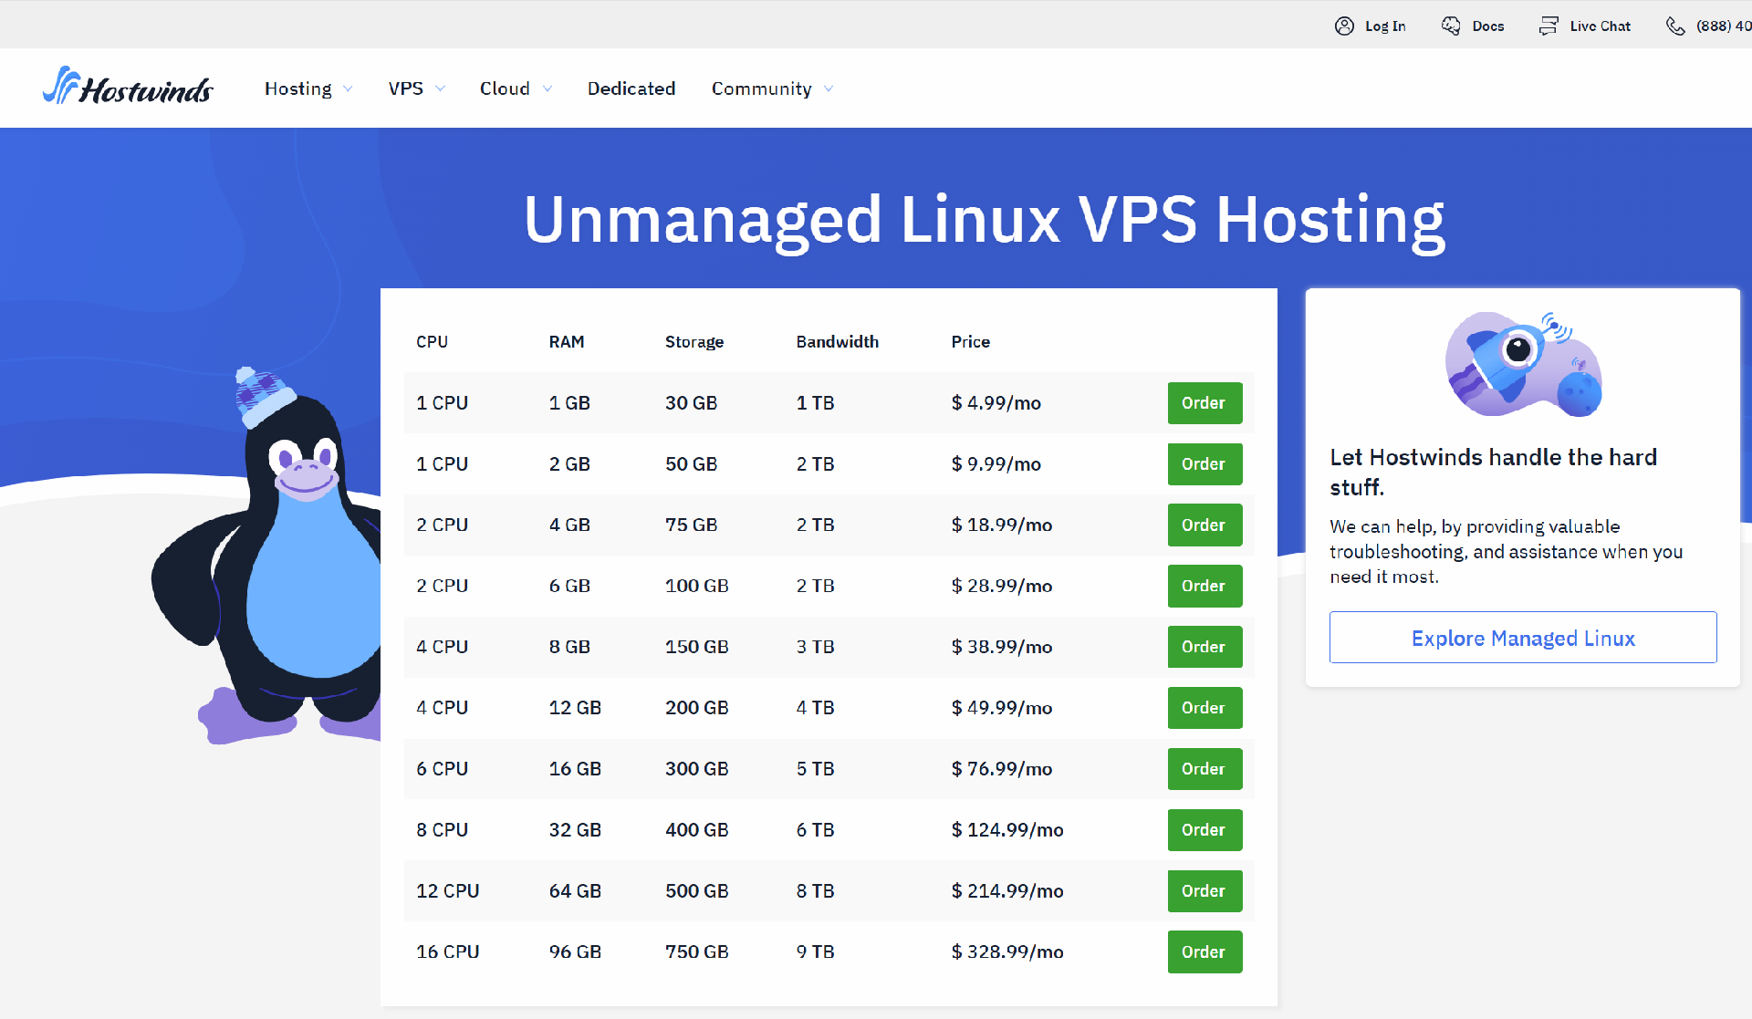This screenshot has width=1752, height=1019.
Task: Click the Live Chat speech icon
Action: click(x=1549, y=26)
